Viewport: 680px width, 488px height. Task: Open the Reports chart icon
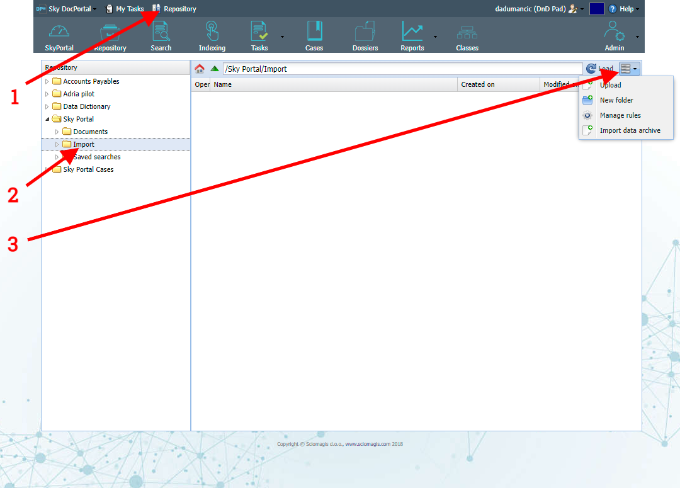(412, 31)
